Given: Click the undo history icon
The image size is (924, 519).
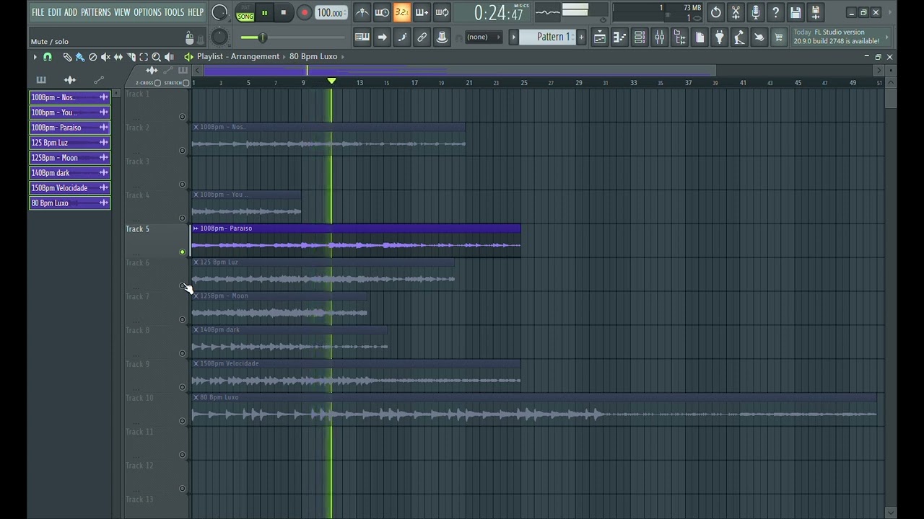Looking at the screenshot, I should tap(715, 12).
